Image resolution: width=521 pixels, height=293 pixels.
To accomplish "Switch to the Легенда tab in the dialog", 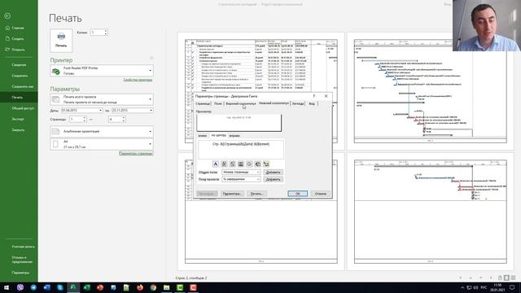I will (x=298, y=103).
